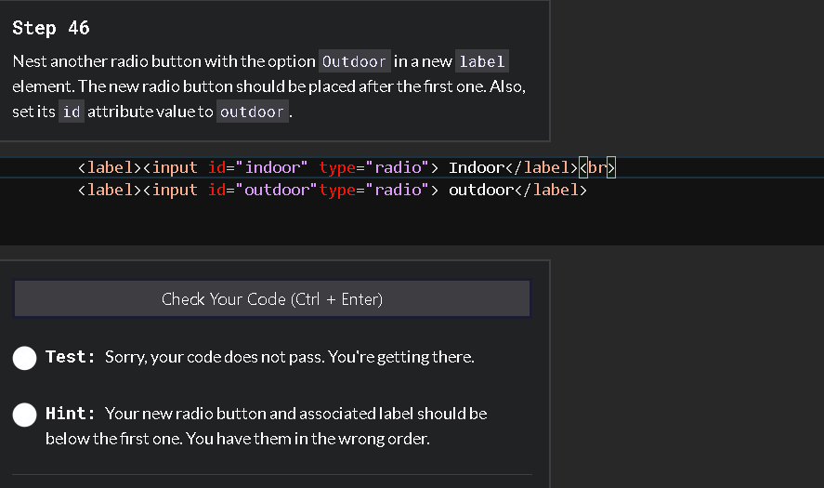This screenshot has width=824, height=488.
Task: Click the highlighted id code word in instructions
Action: (72, 112)
